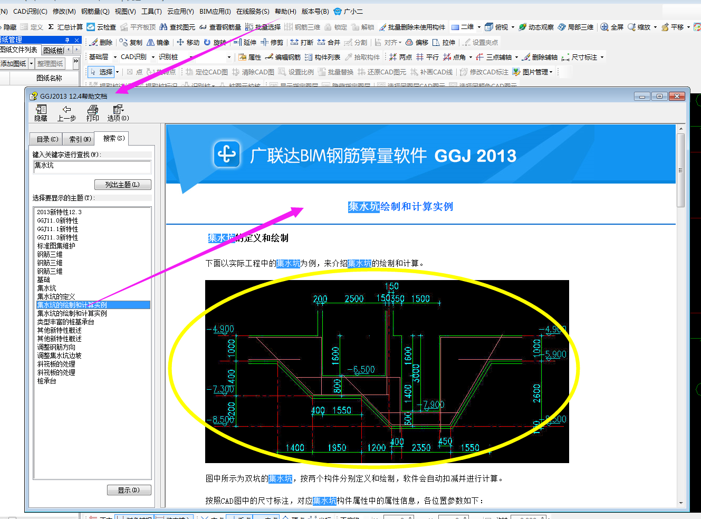
Task: Activate the 镜像 mirror tool
Action: (158, 42)
